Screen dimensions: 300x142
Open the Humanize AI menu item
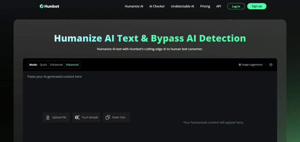click(134, 6)
